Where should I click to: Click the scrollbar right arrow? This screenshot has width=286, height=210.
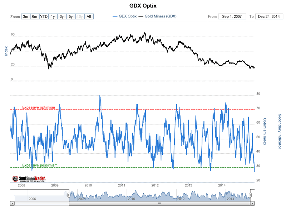click(x=252, y=204)
